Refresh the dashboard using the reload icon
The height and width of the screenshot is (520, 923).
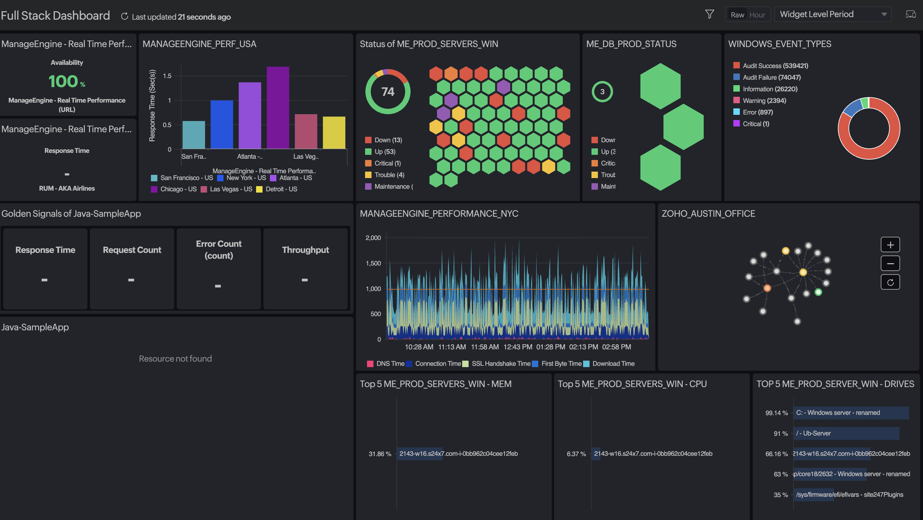tap(124, 16)
